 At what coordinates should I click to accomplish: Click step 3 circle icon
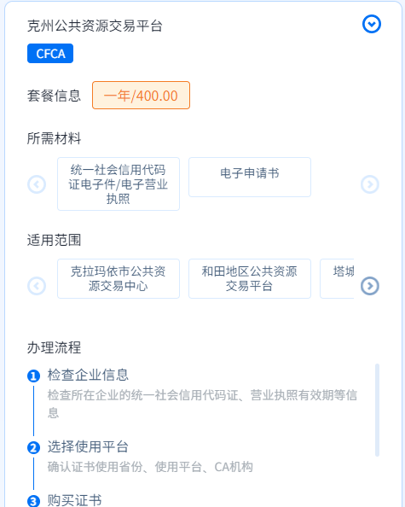(33, 501)
